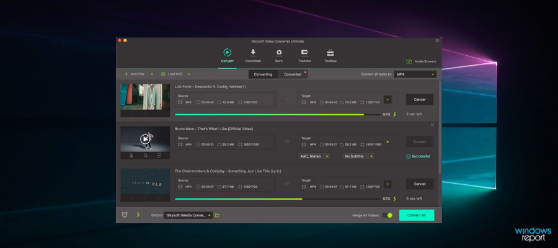The height and width of the screenshot is (248, 558).
Task: Click the Despacito source duration clock icon
Action: click(x=198, y=102)
